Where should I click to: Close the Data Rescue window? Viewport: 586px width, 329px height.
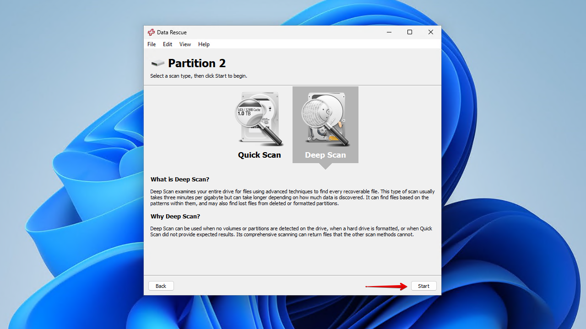pos(431,32)
